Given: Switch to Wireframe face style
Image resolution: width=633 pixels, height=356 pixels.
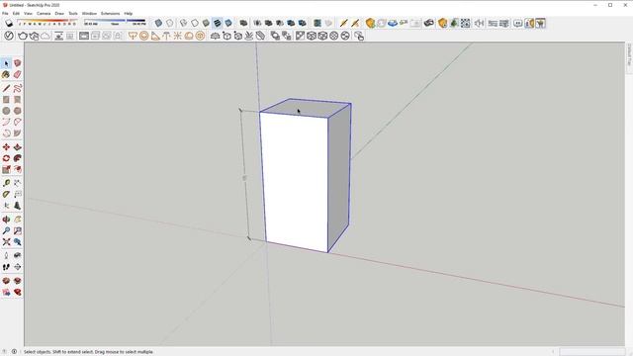Looking at the screenshot, I should [184, 23].
